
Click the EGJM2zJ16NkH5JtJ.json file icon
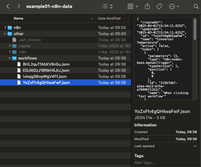tap(19, 70)
